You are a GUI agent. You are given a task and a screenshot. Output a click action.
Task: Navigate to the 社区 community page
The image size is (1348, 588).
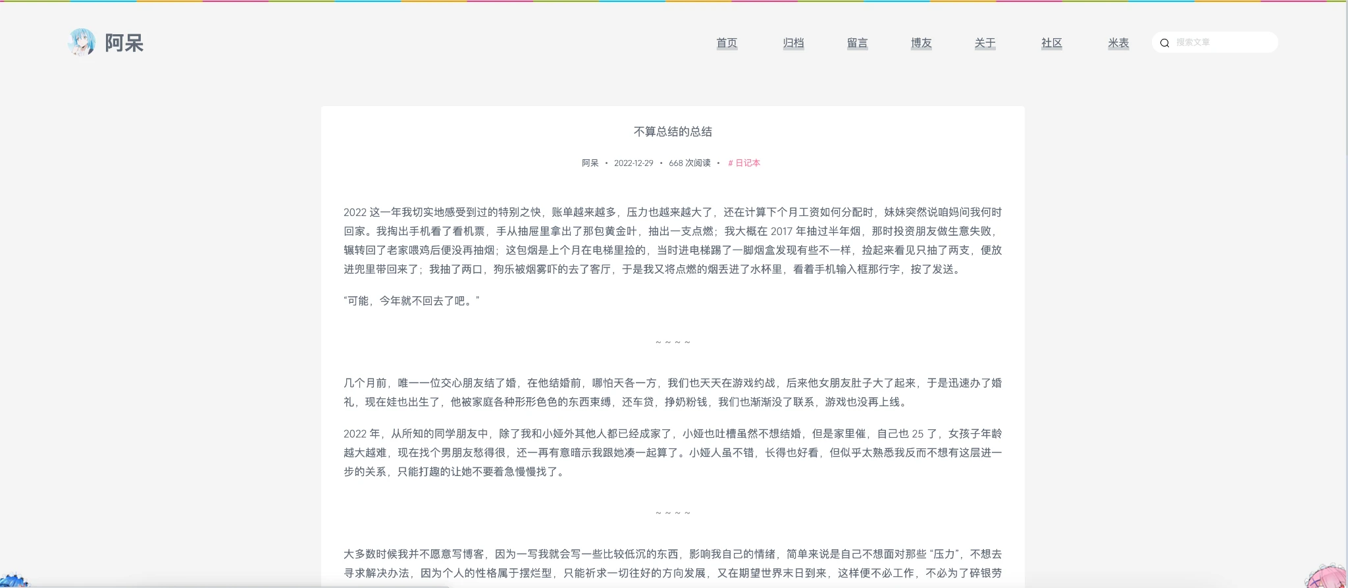tap(1051, 43)
